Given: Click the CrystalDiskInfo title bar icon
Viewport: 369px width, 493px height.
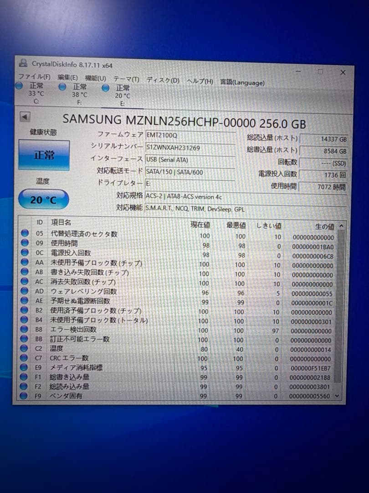Looking at the screenshot, I should (23, 63).
